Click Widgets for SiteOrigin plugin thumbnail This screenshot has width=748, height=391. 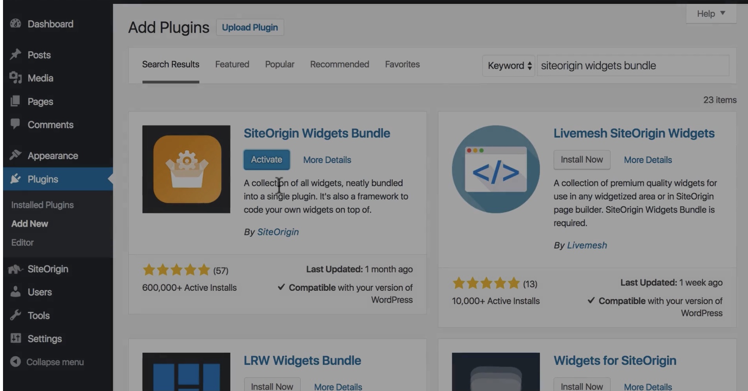[x=496, y=372]
